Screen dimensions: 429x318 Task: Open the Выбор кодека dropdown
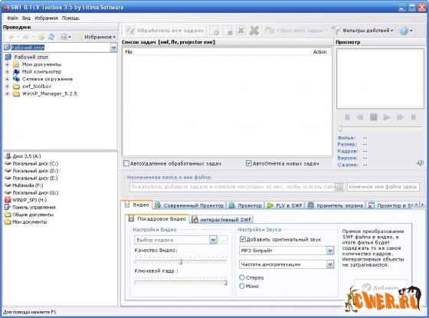click(x=213, y=240)
